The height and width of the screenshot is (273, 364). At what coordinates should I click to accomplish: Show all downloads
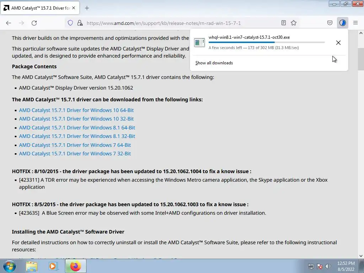(x=214, y=63)
